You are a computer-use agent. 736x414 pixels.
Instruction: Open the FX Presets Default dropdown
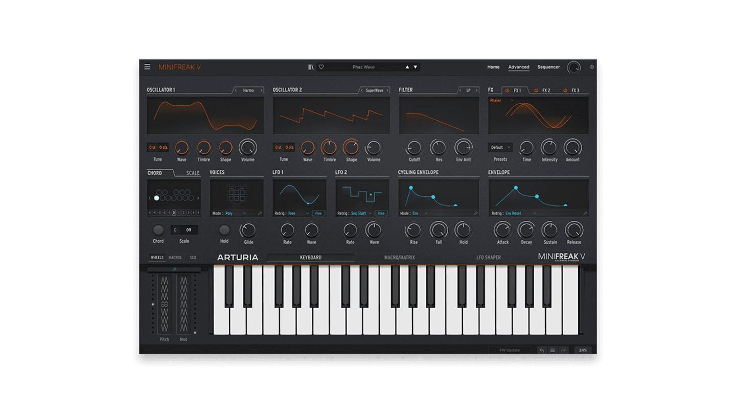500,147
